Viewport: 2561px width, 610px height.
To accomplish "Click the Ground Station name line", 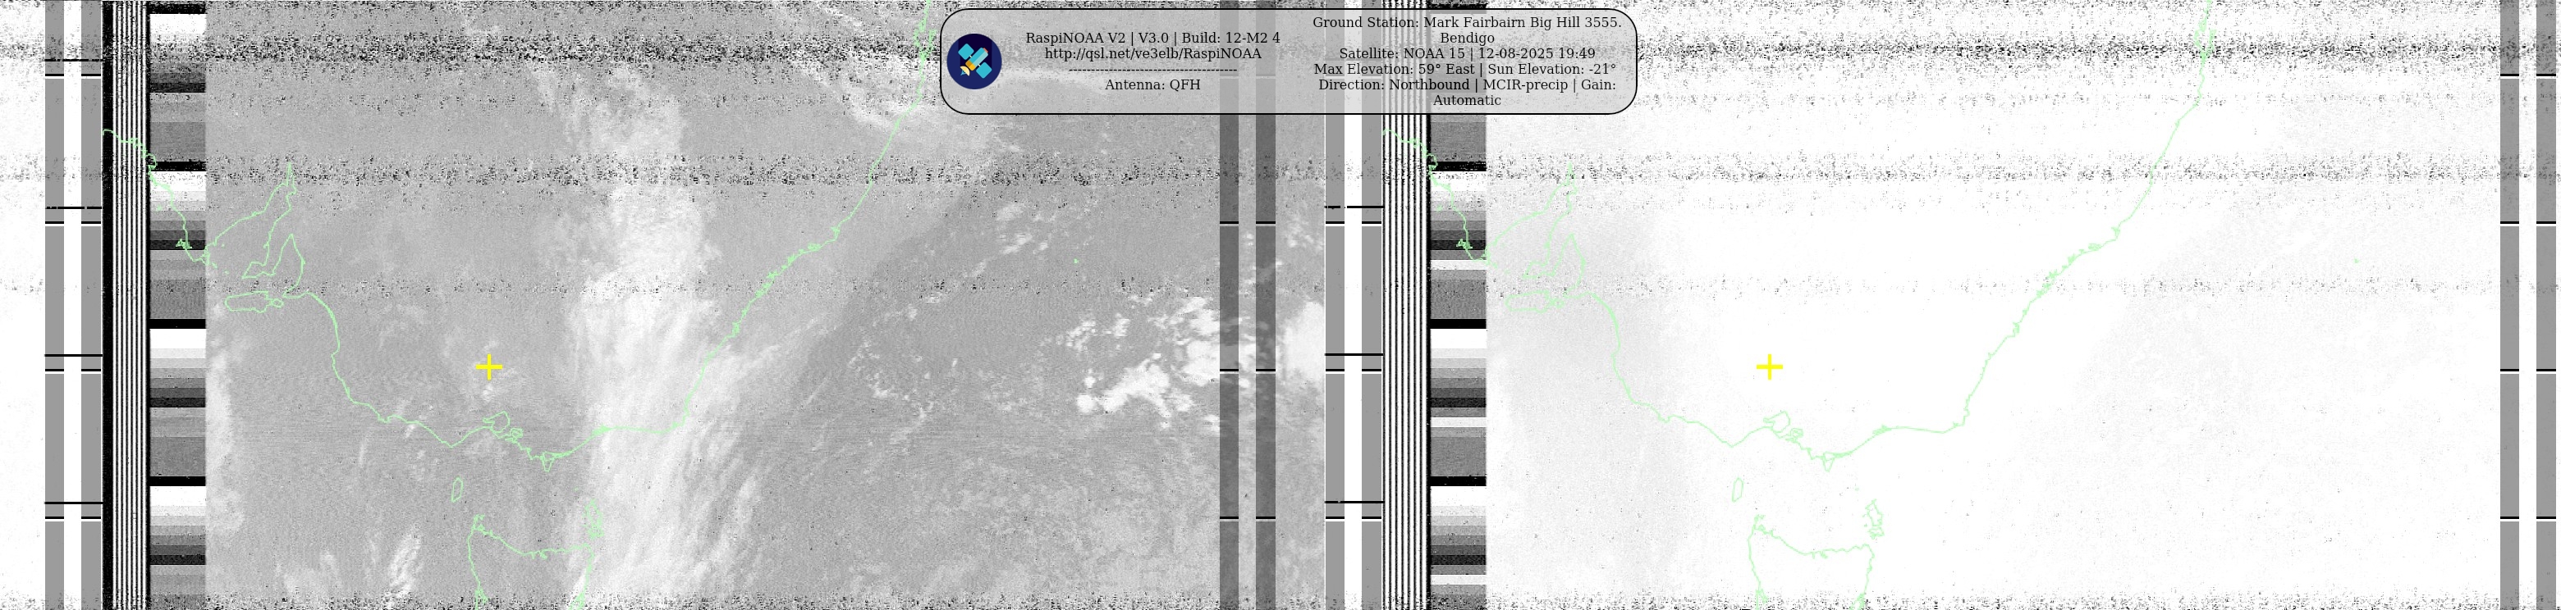I will (1466, 22).
